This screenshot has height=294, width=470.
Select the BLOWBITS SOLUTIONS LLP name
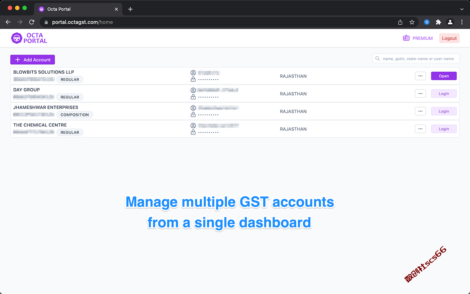coord(44,72)
